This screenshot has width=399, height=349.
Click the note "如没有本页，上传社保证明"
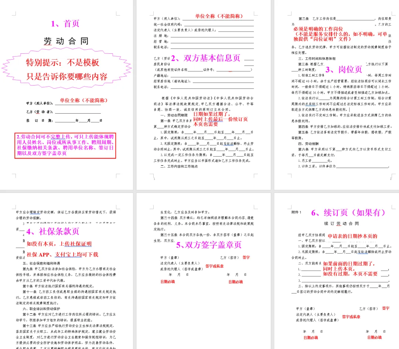click(x=59, y=244)
